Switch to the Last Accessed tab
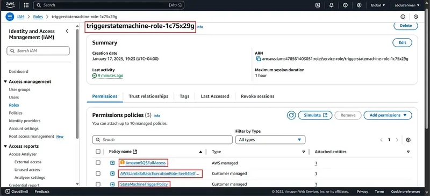The height and width of the screenshot is (196, 430). 214,96
